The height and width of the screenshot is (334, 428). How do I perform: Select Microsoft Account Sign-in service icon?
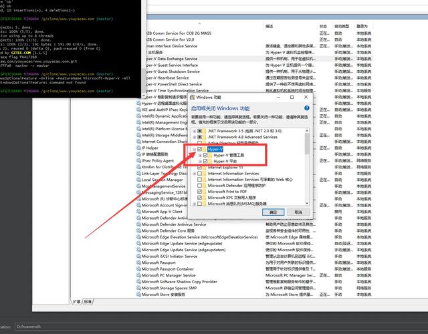[x=138, y=205]
